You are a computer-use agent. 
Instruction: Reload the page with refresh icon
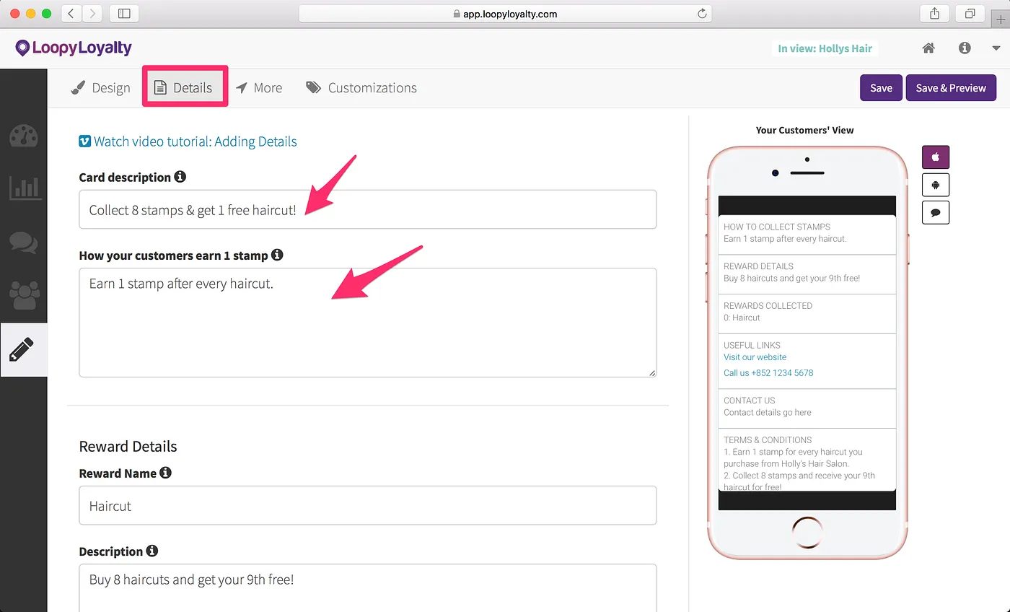701,14
